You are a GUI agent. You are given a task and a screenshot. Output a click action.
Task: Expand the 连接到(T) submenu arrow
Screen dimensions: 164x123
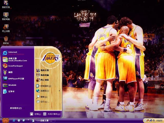[59, 91]
